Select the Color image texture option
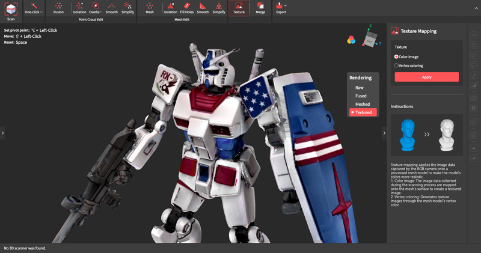481x253 pixels. point(406,56)
